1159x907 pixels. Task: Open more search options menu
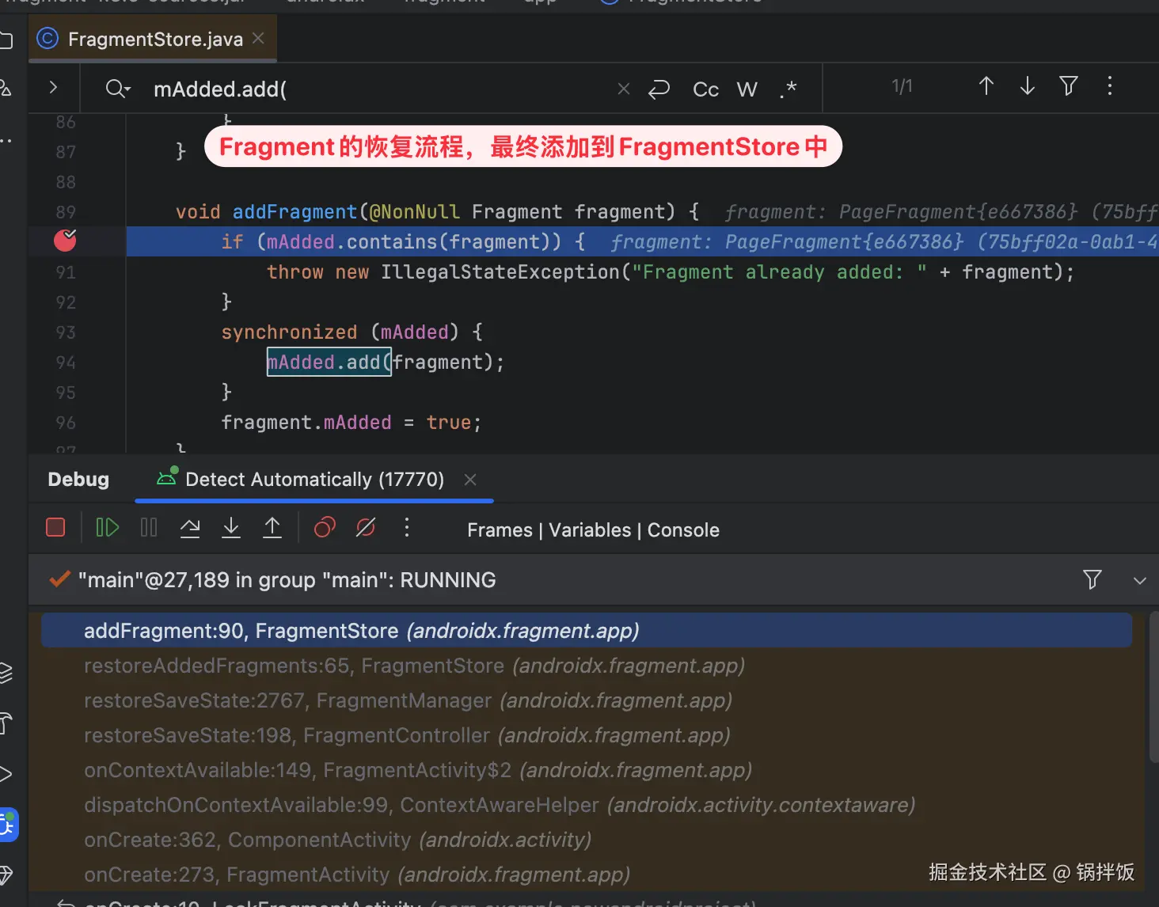coord(1110,85)
